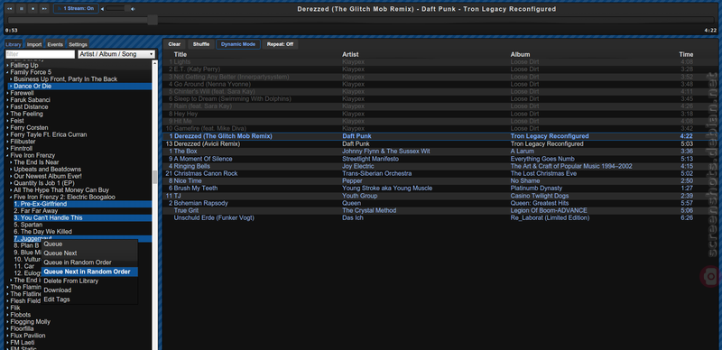Expand Business Up Front, Party In The Back
This screenshot has height=350, width=722.
11,79
